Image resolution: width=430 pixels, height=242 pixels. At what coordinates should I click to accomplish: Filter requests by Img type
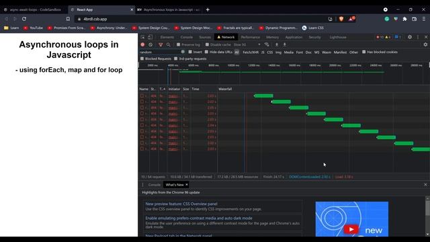coord(278,52)
